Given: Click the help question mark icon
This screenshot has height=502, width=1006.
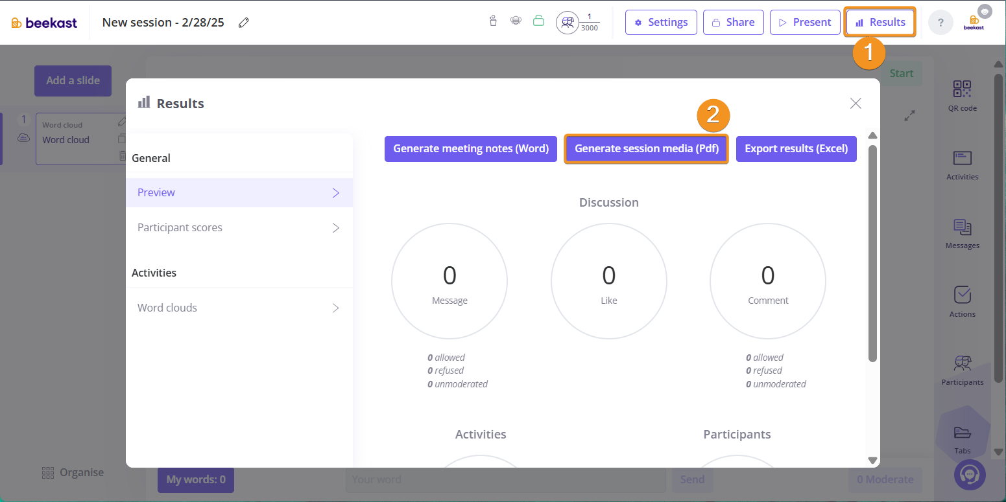Looking at the screenshot, I should pyautogui.click(x=940, y=23).
